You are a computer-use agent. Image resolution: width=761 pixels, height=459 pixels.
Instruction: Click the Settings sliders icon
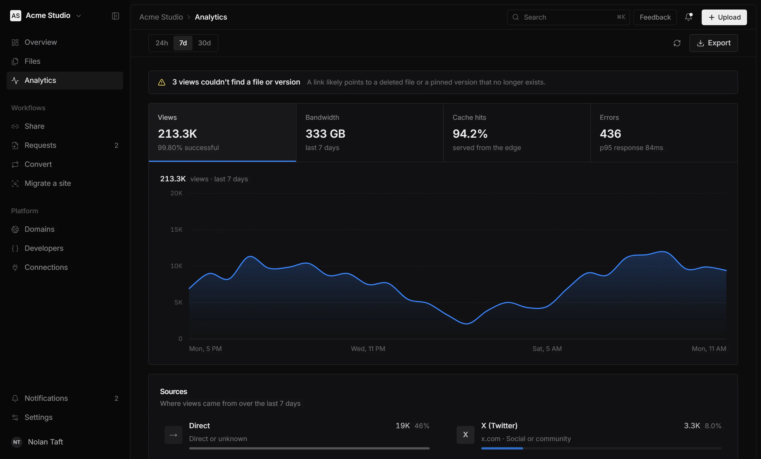(x=15, y=418)
